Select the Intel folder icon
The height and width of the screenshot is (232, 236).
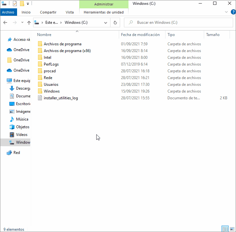tap(40, 58)
